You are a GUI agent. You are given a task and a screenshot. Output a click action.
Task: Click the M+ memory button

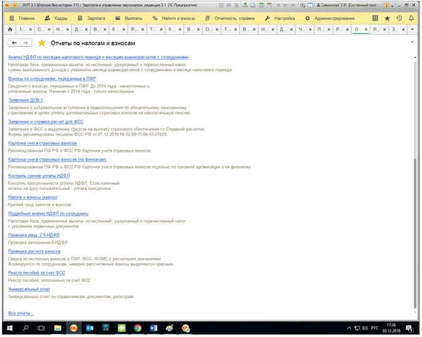pyautogui.click(x=286, y=5)
